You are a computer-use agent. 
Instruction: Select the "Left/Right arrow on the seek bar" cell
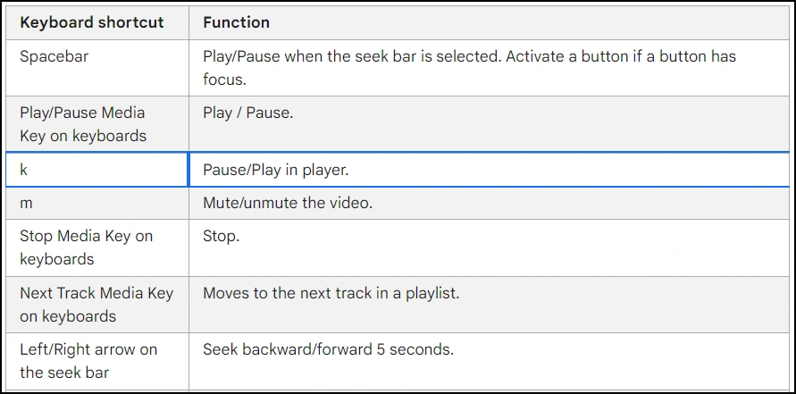[x=88, y=361]
